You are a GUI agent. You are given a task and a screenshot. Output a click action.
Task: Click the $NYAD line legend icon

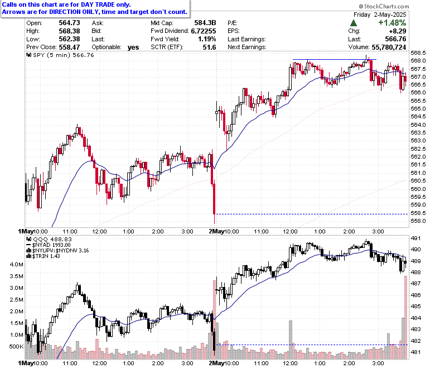[x=29, y=245]
